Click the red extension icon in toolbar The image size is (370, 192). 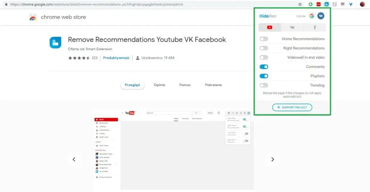coord(319,4)
